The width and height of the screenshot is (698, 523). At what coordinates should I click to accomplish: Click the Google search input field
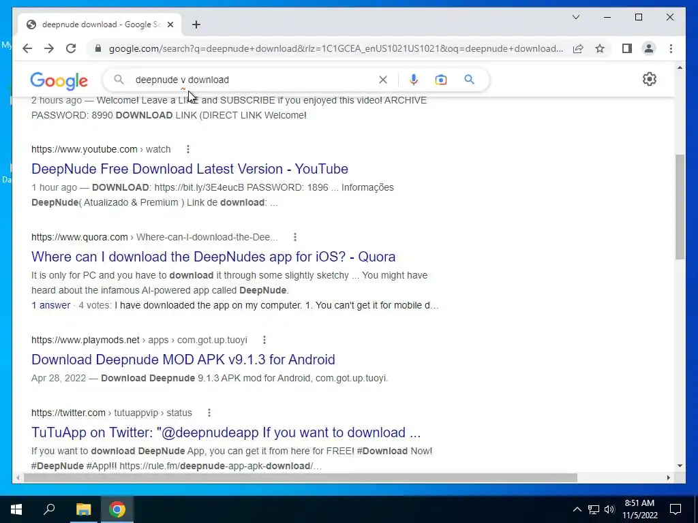click(254, 80)
